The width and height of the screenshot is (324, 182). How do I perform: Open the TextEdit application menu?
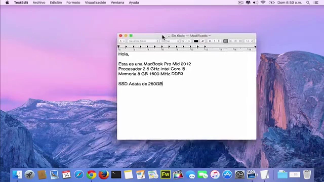(x=21, y=3)
